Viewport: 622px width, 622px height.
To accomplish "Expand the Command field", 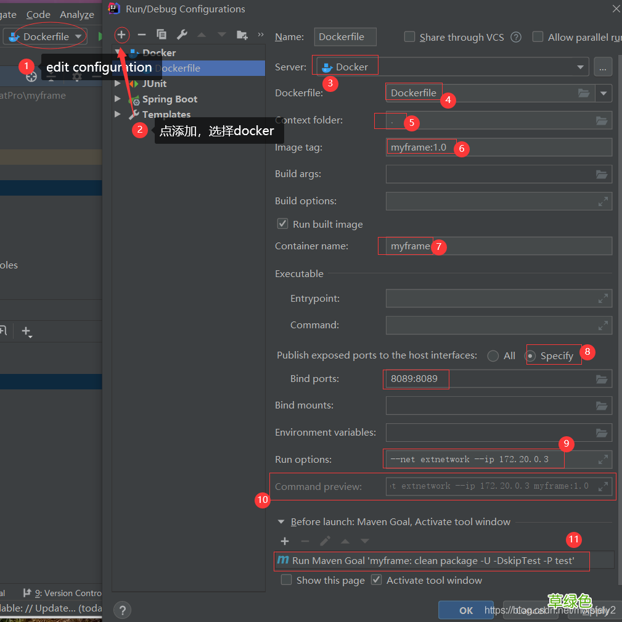I will [603, 326].
